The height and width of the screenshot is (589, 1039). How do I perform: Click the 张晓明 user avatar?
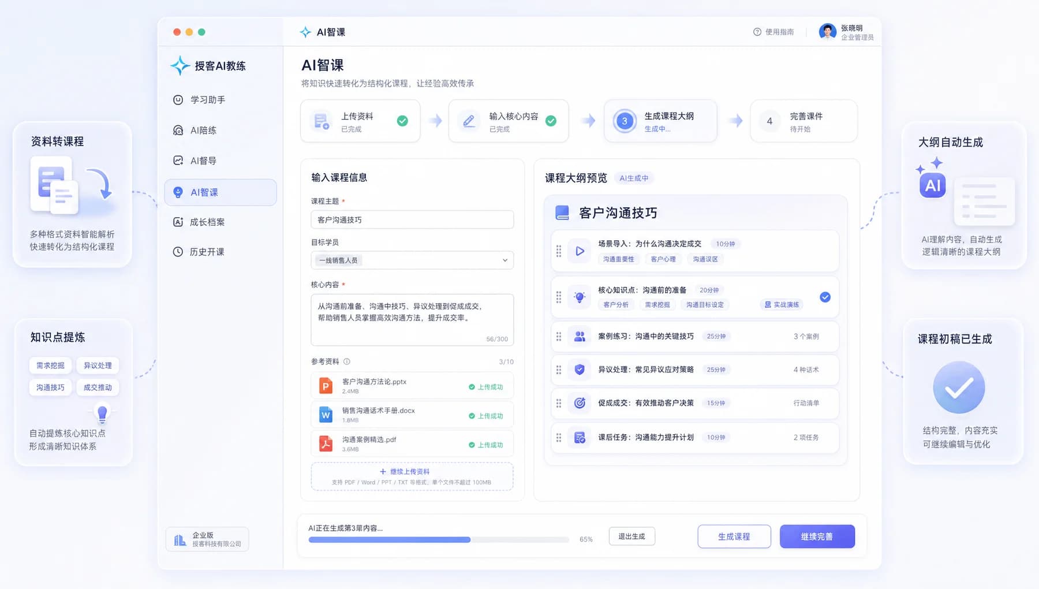(827, 32)
